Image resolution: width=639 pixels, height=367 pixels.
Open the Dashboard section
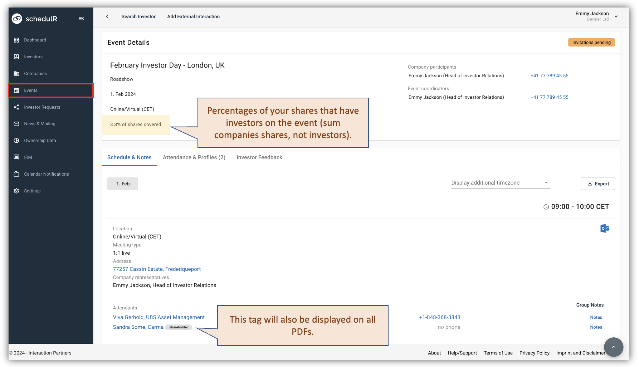click(x=35, y=40)
